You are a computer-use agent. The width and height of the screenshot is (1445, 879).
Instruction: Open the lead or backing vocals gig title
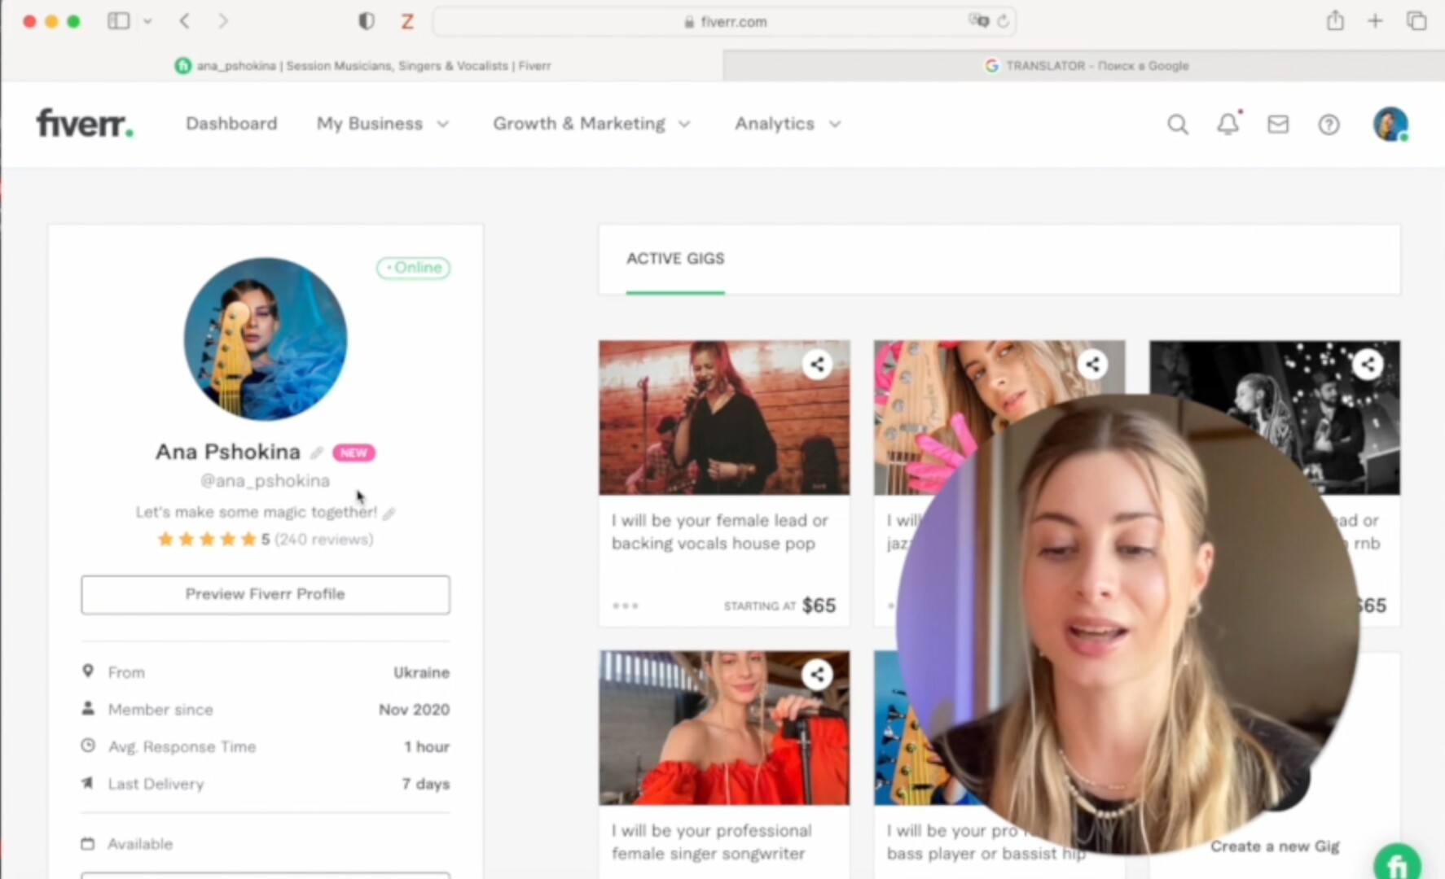pyautogui.click(x=720, y=532)
